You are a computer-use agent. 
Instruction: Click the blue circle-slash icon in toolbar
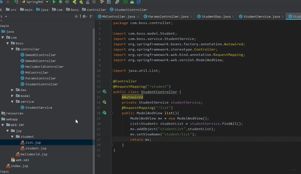tap(139, 2)
